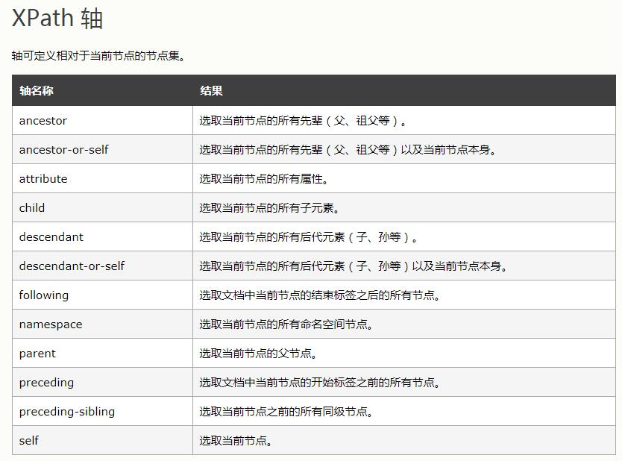Click the result text '选取当前节点的所有子元素。'
622x461 pixels.
coord(269,208)
